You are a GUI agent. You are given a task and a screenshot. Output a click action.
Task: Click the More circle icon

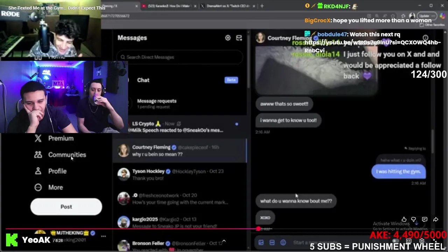click(38, 187)
